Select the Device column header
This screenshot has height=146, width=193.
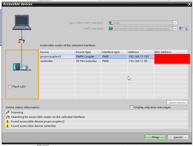pyautogui.click(x=57, y=52)
